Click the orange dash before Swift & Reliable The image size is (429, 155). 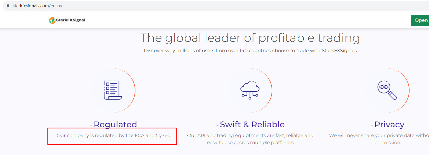click(x=217, y=125)
